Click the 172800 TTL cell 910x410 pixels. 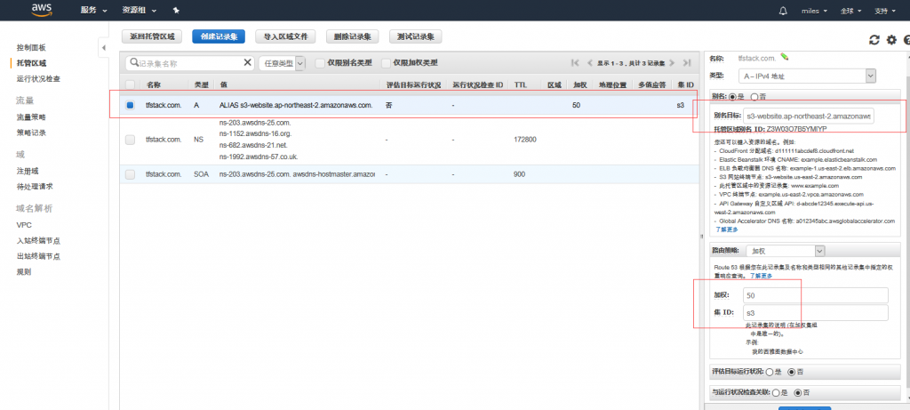click(x=525, y=140)
